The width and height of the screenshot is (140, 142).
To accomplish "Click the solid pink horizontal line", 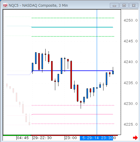I will point(72,114).
